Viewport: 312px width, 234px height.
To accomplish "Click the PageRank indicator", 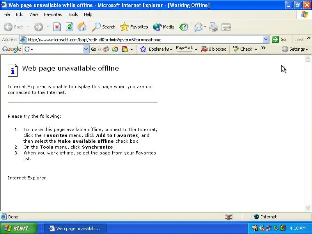I will (x=184, y=49).
